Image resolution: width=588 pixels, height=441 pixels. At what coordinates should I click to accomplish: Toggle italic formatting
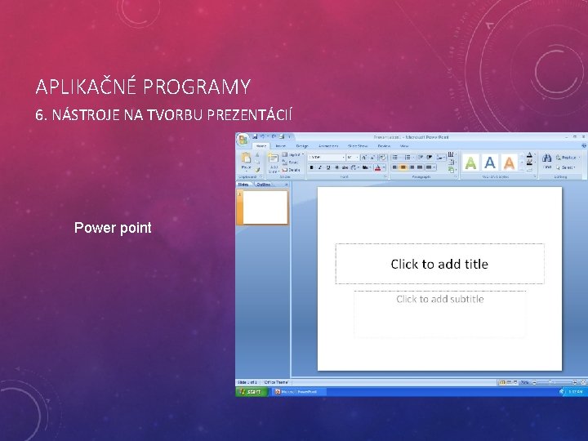click(320, 167)
